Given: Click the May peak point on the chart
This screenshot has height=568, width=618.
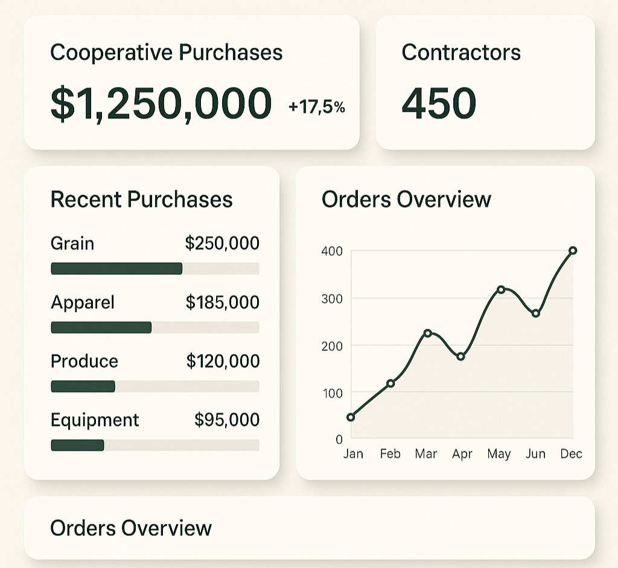Looking at the screenshot, I should point(500,289).
